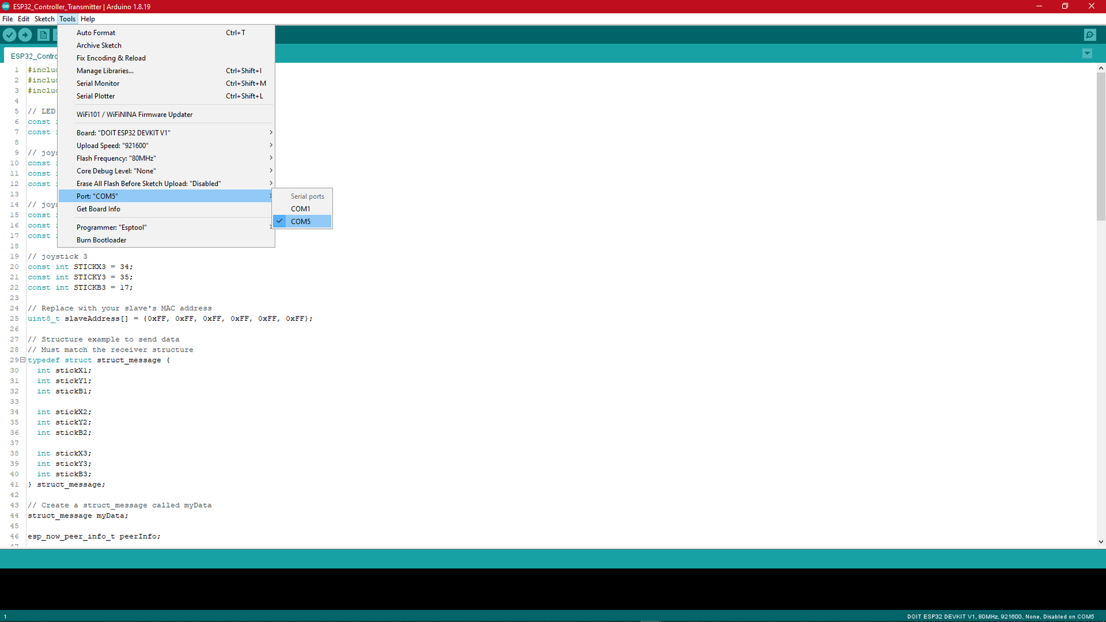Launch Serial Monitor from Tools menu
Image resolution: width=1106 pixels, height=622 pixels.
(167, 84)
